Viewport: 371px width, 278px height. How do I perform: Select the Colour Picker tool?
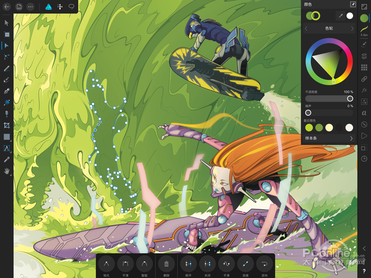point(7,160)
